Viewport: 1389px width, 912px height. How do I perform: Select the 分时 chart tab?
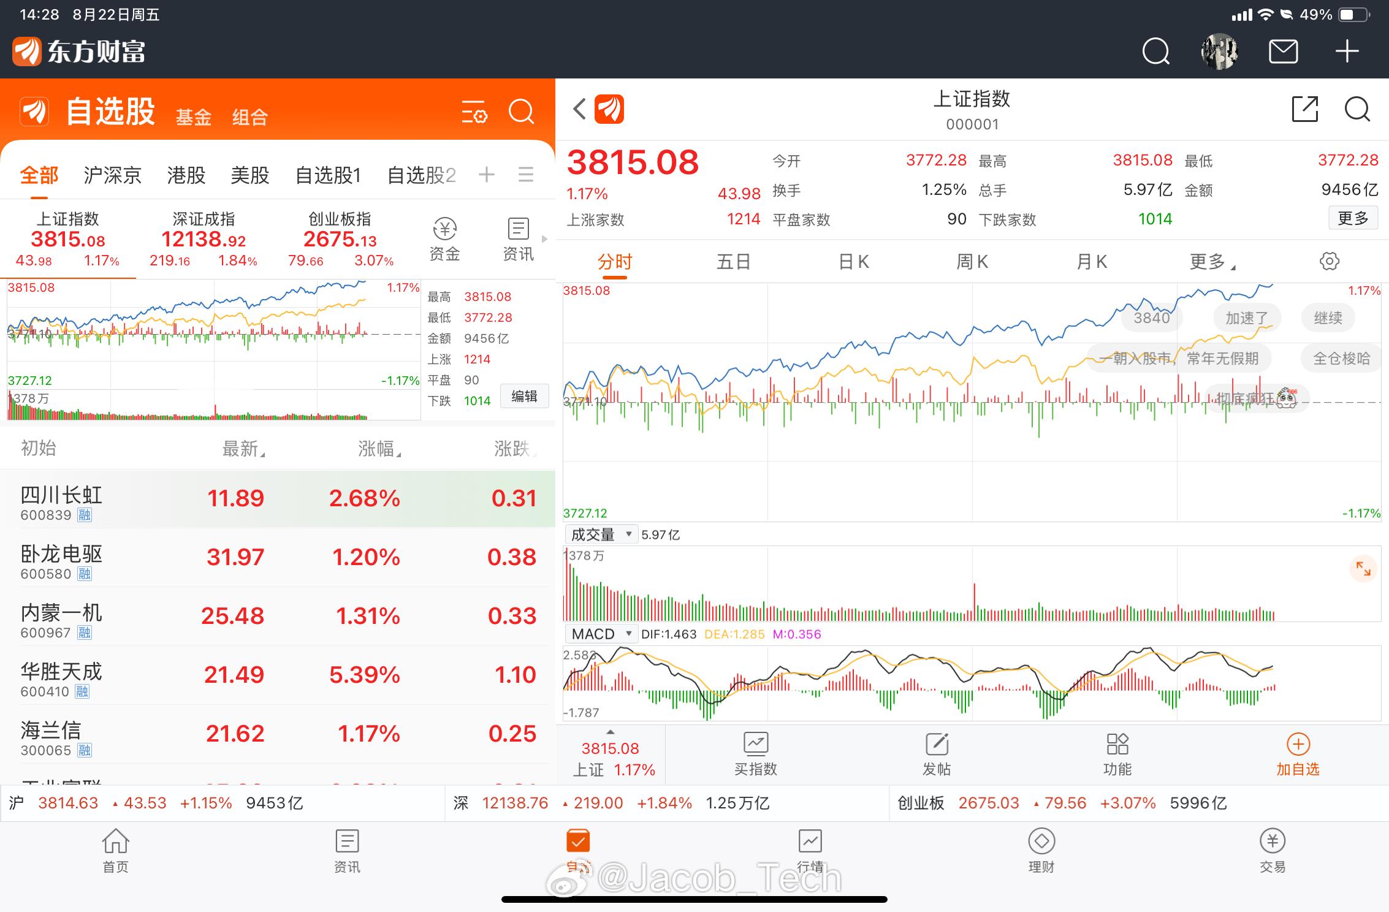pos(615,262)
